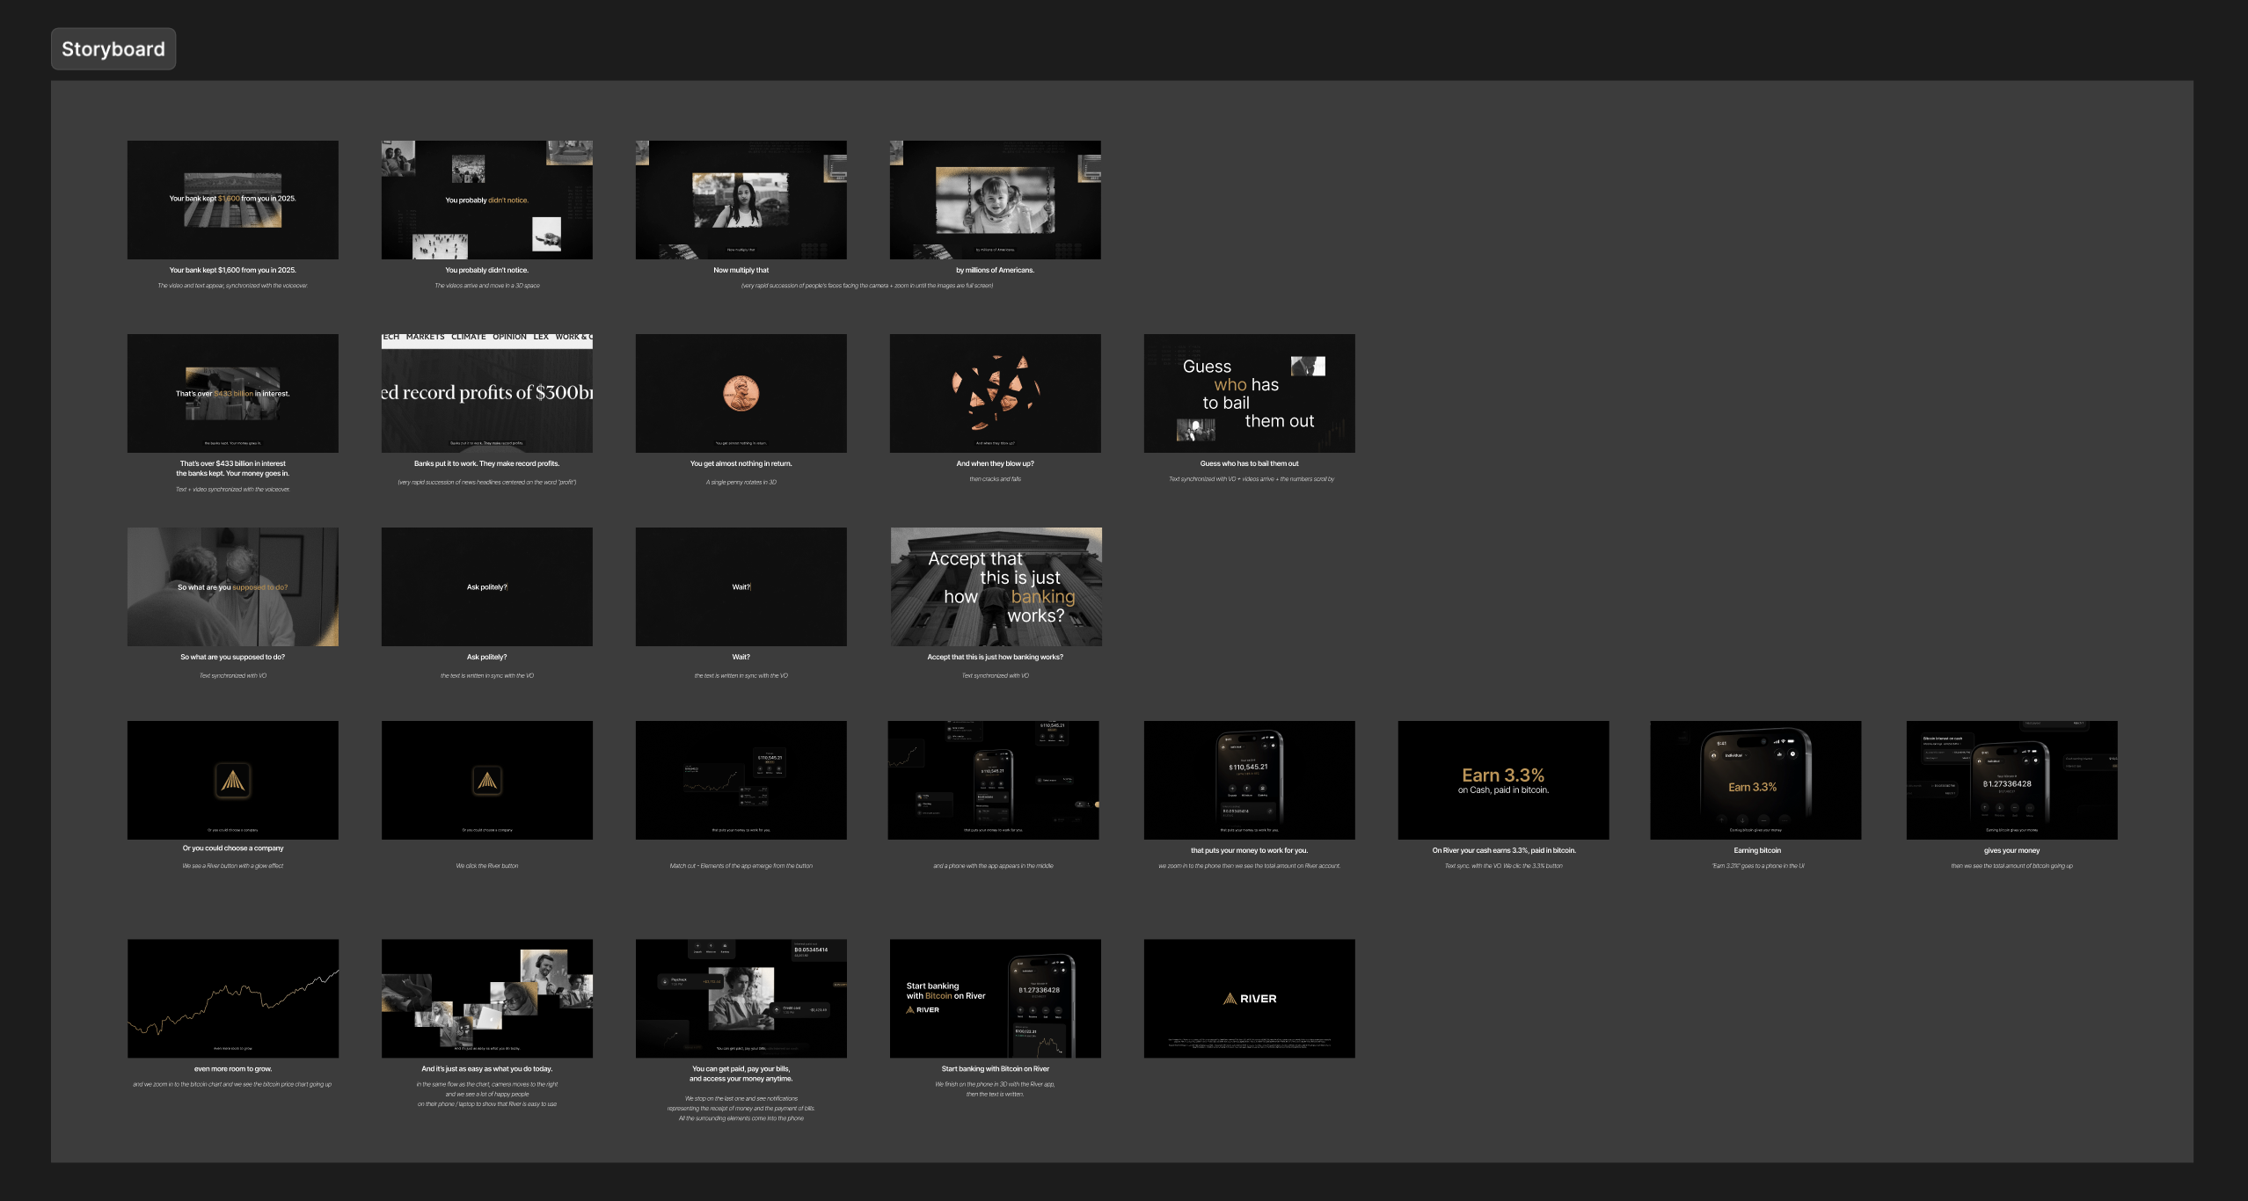Click caption 'On River your cash earns 3.3%, paid in bitcoin.'

1504,851
